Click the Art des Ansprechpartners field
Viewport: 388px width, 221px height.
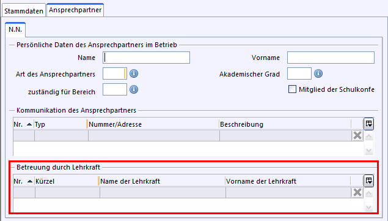[x=115, y=73]
